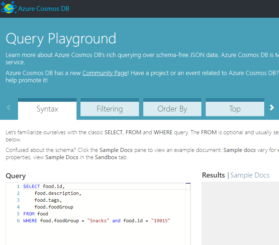Open the Sample Docs pane

click(x=250, y=175)
